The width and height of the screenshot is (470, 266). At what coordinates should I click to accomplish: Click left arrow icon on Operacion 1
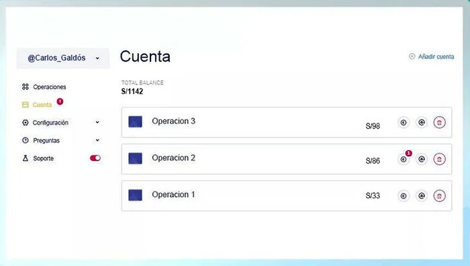(404, 196)
